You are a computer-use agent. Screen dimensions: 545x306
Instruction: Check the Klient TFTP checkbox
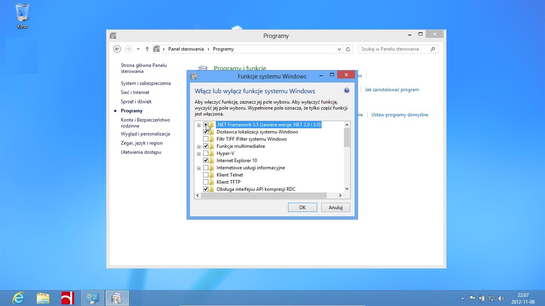click(x=205, y=182)
